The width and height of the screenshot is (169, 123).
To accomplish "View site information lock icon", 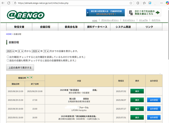I will (x=15, y=3).
